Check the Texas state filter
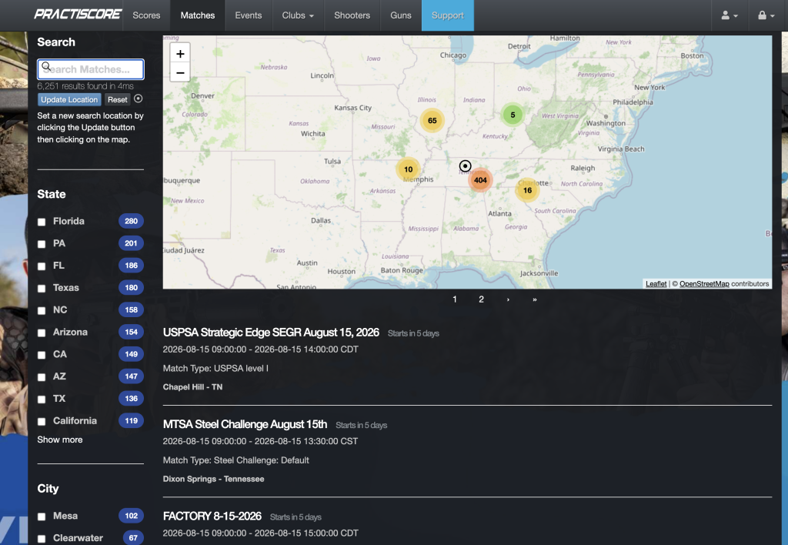Viewport: 788px width, 545px height. click(x=42, y=288)
